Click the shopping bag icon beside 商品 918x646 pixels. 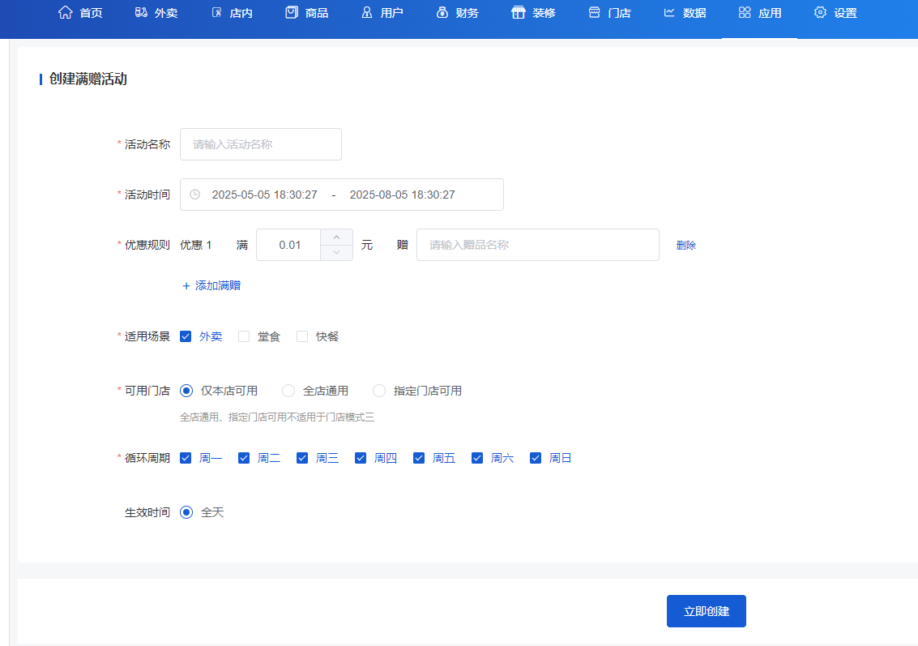pos(292,12)
